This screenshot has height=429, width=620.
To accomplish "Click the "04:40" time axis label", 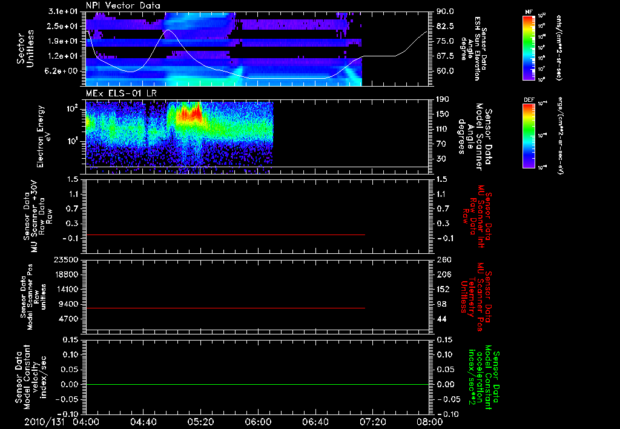I will point(143,422).
